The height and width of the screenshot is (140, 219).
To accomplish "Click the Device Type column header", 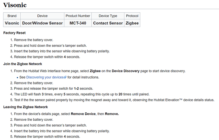I will point(108,16).
